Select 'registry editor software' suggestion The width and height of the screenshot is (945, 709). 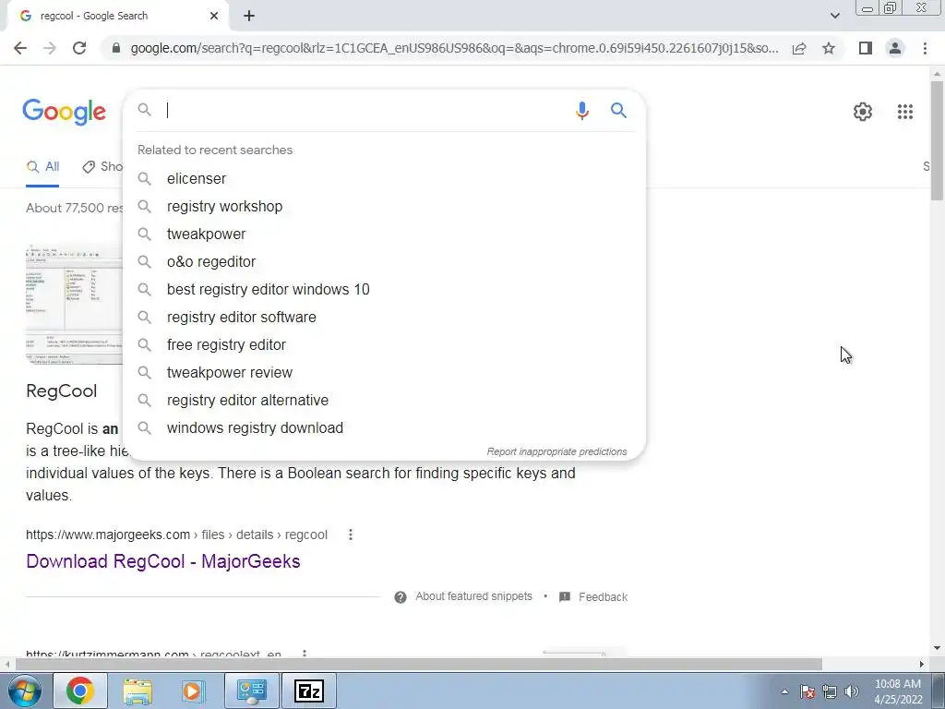tap(384, 318)
